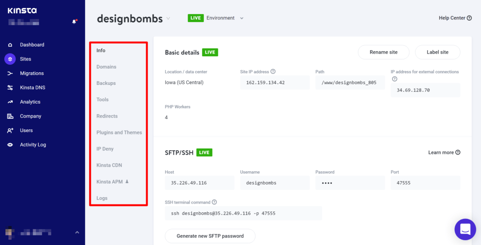Open the Tools tab
This screenshot has width=481, height=245.
pos(102,100)
